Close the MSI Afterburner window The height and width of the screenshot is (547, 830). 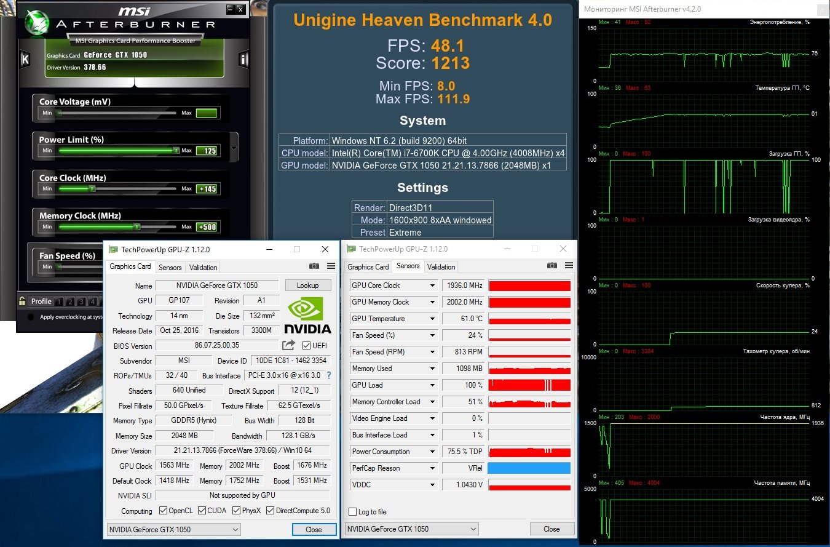point(240,9)
